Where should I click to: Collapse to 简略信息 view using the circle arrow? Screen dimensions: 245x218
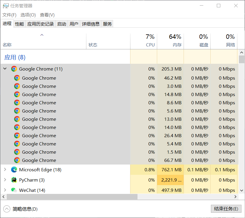coord(7,209)
